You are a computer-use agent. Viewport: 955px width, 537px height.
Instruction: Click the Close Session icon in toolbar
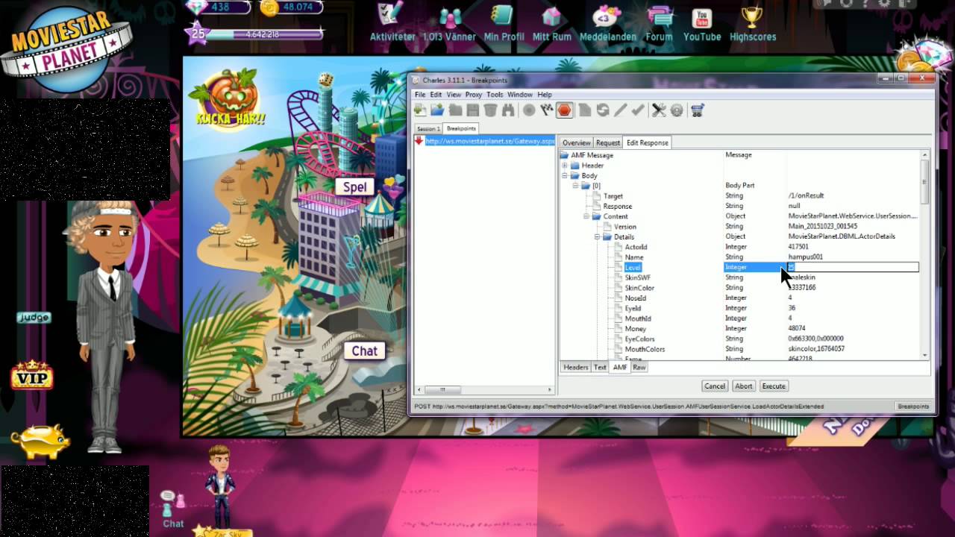click(455, 110)
